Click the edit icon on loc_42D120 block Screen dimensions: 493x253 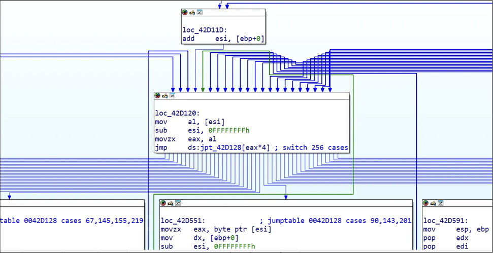165,96
